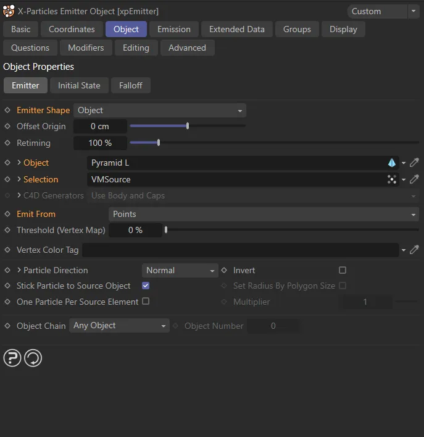Select the Emitter sub-tab
The height and width of the screenshot is (437, 424).
[x=25, y=85]
